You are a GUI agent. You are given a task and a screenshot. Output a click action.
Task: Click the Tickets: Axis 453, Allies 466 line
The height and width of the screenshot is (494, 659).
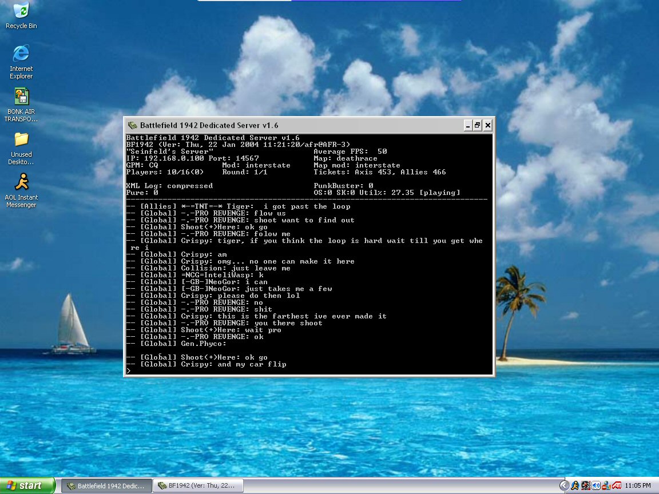[379, 172]
